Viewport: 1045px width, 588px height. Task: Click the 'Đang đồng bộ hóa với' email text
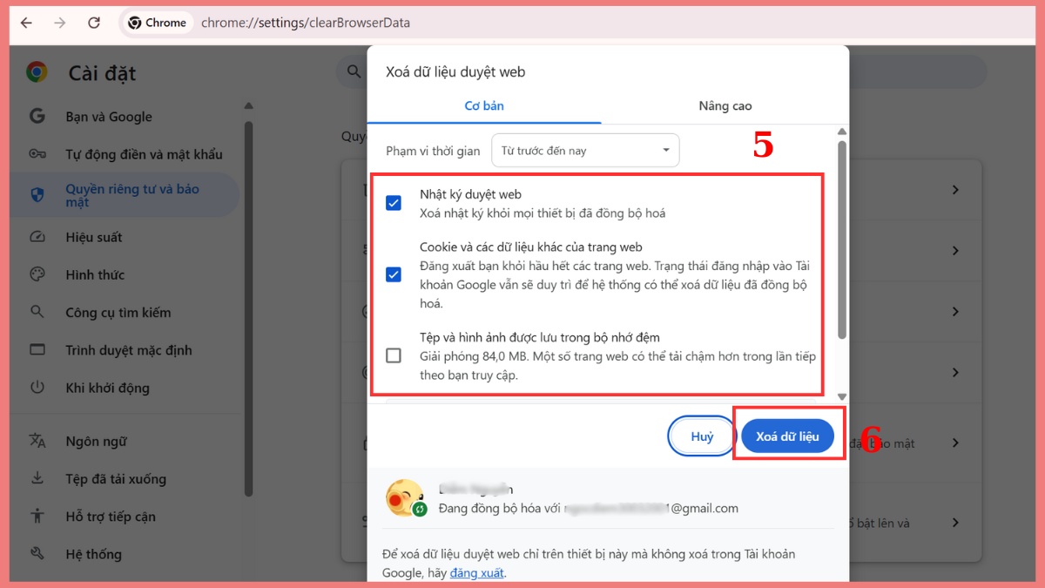coord(588,508)
